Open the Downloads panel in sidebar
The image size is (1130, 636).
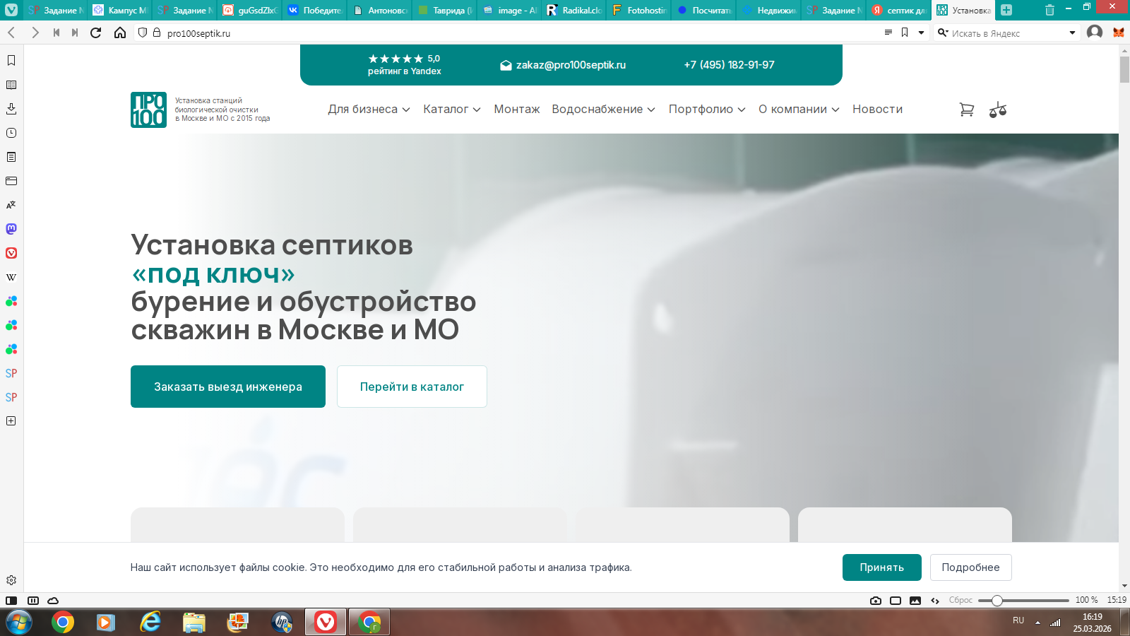[11, 109]
